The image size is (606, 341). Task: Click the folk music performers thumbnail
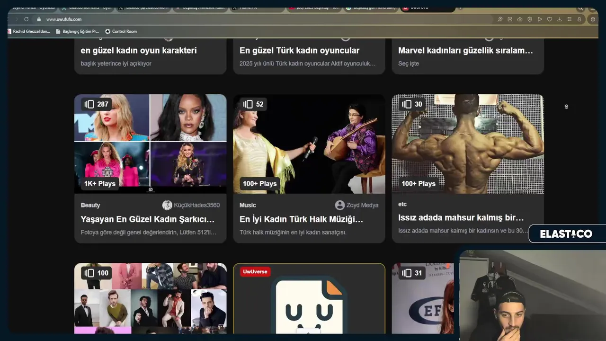tap(309, 144)
